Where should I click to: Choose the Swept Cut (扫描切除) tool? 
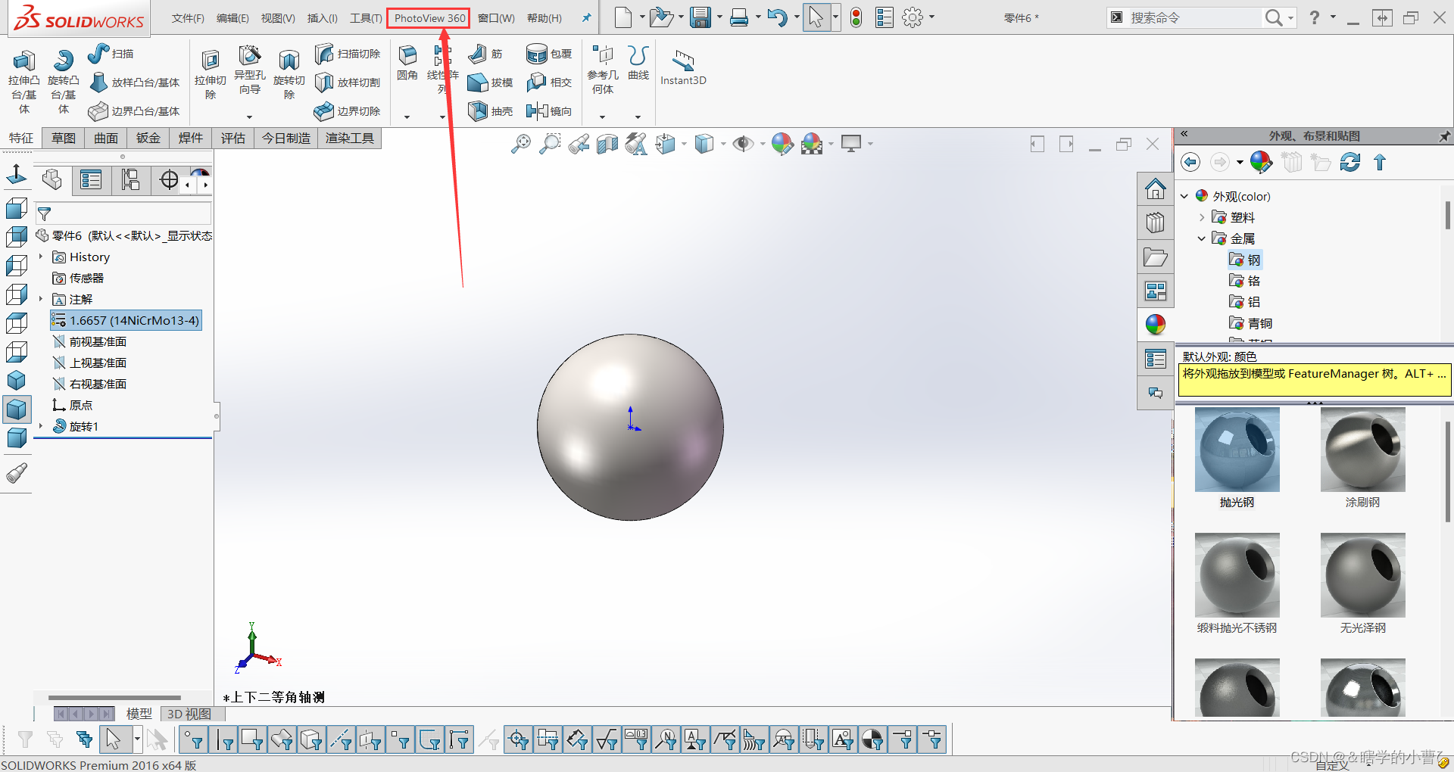click(x=348, y=54)
